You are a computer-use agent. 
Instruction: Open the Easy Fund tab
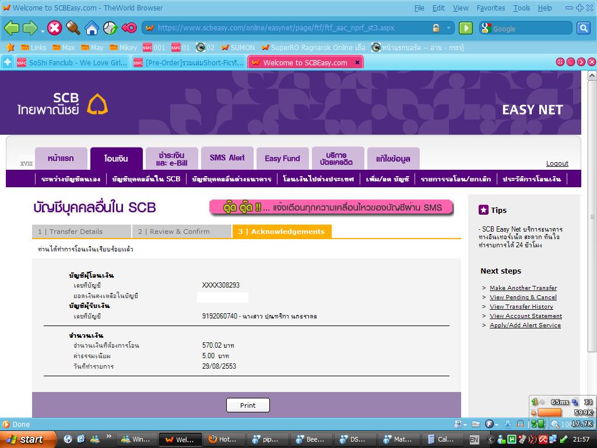click(x=283, y=159)
